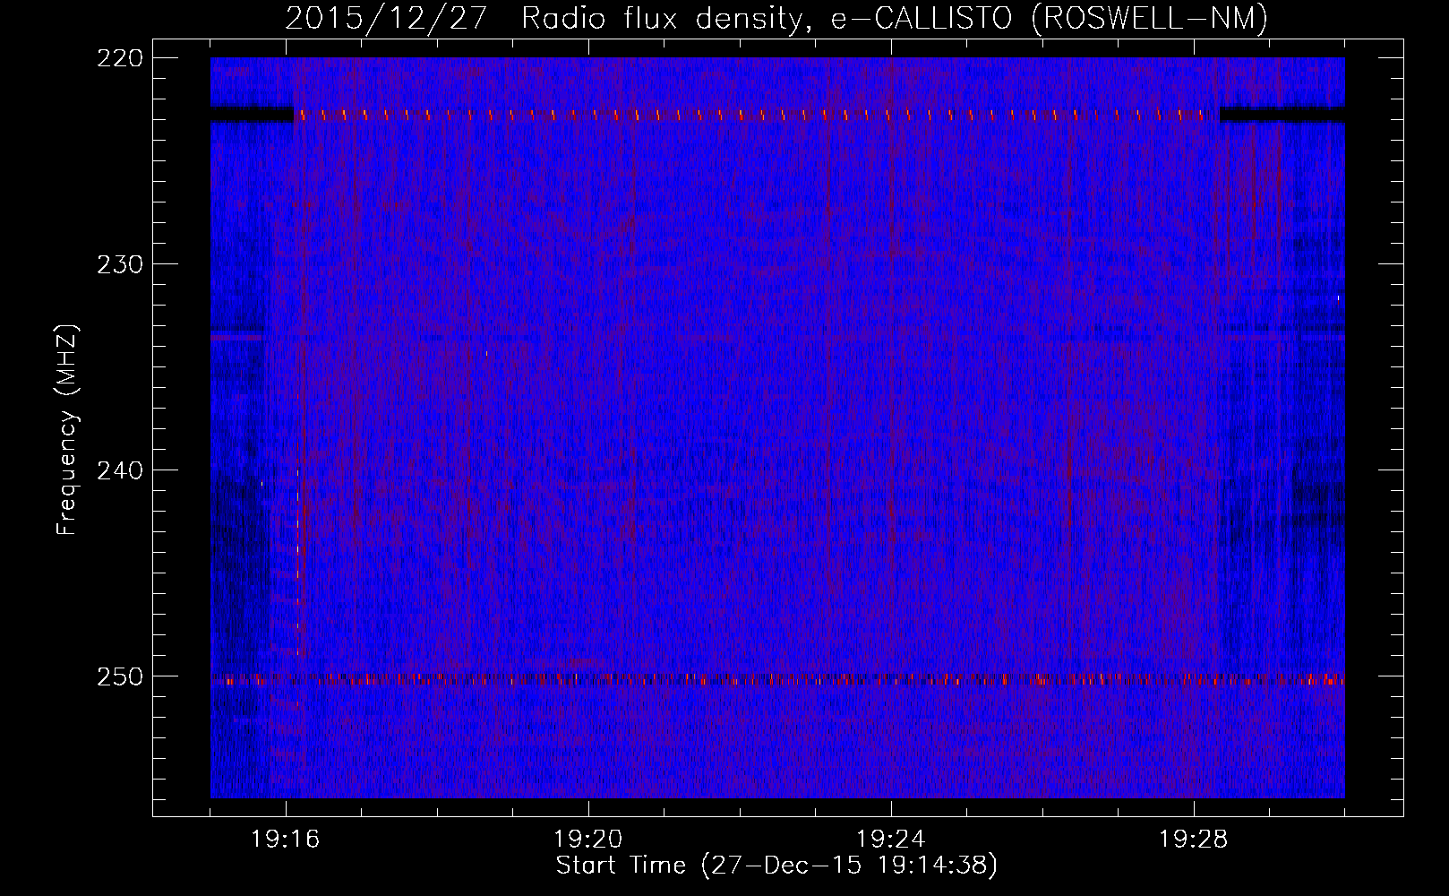Click the 250 frequency tick label
Screen dimensions: 1449x896
pyautogui.click(x=120, y=676)
